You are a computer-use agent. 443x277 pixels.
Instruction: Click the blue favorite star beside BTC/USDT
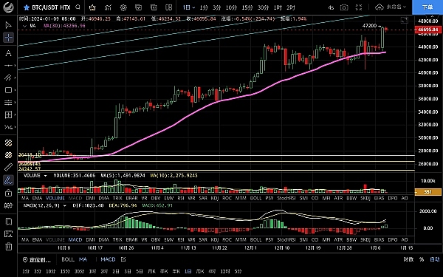[x=27, y=7]
